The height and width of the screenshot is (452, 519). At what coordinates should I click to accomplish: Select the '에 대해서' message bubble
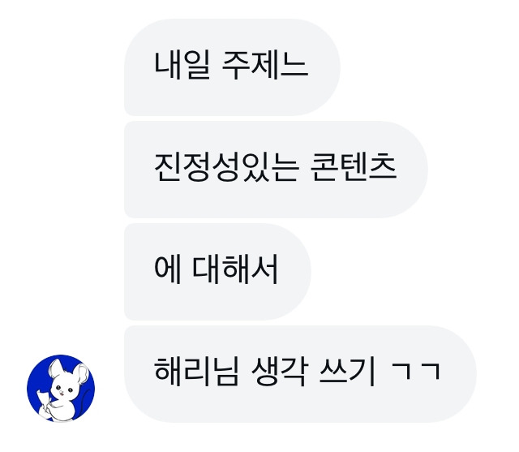coord(217,272)
